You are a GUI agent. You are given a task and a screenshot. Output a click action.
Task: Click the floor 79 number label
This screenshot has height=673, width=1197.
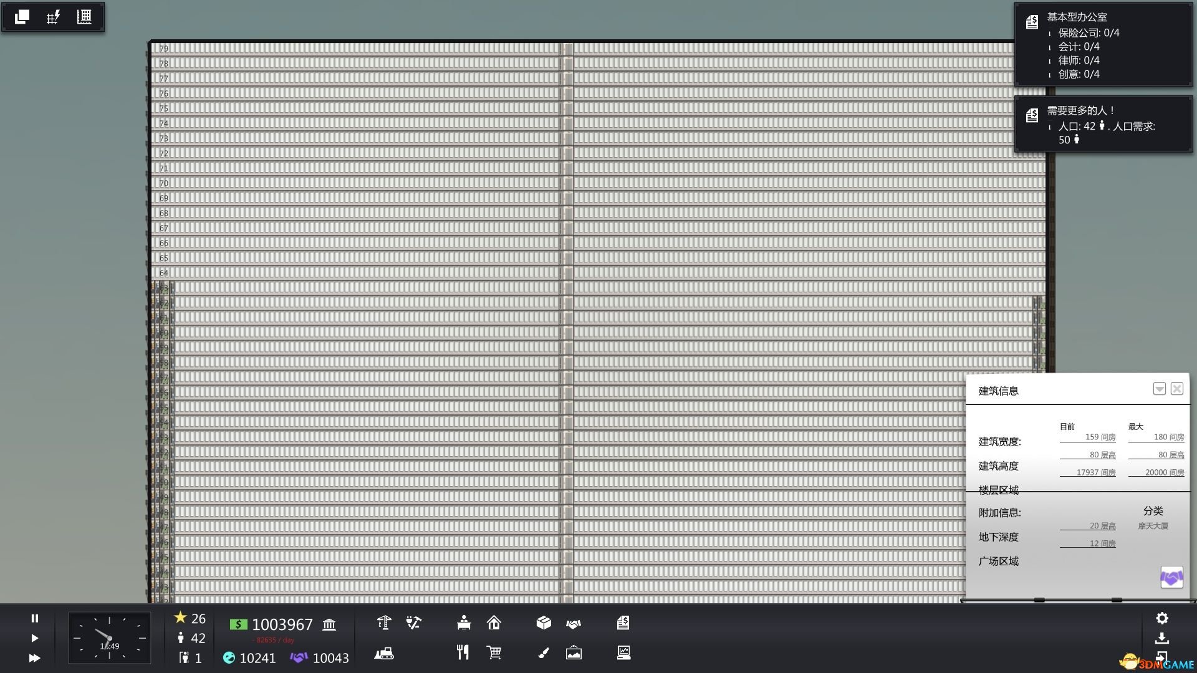click(x=164, y=49)
